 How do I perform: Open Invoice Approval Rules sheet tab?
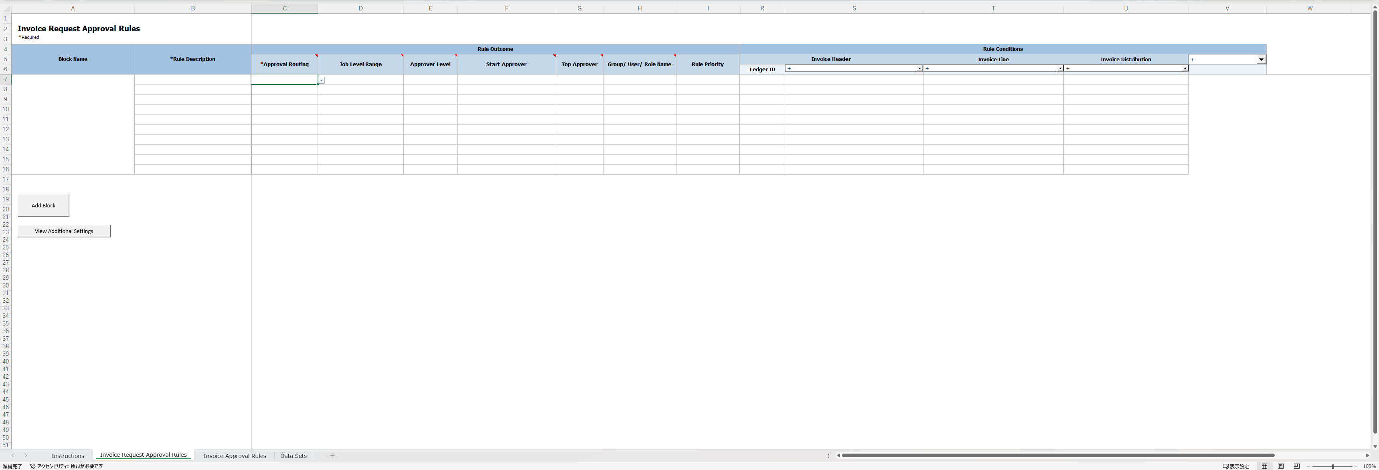point(235,456)
